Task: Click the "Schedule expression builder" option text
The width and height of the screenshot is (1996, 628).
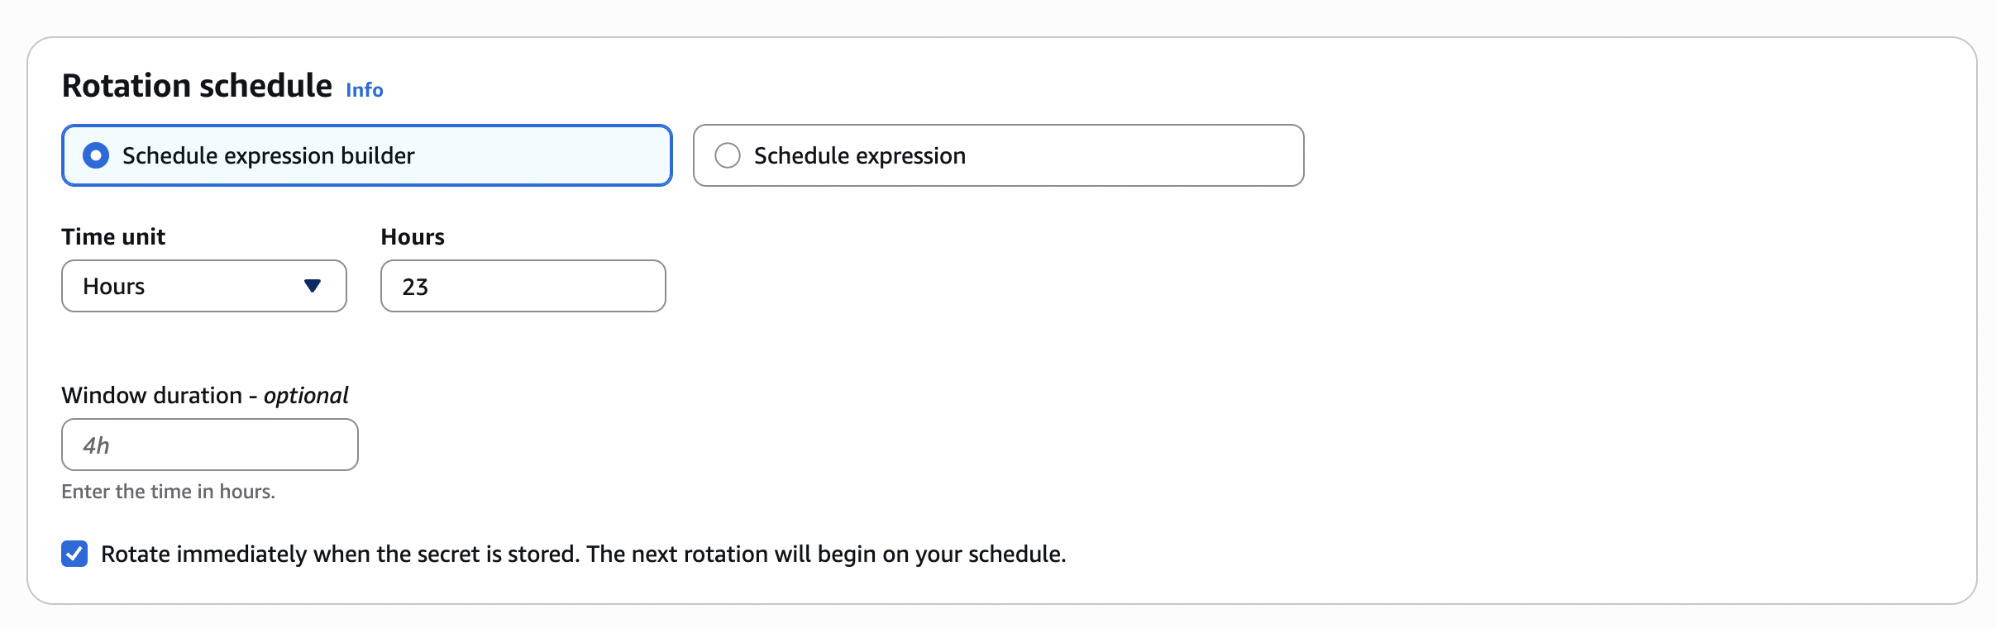Action: click(x=268, y=155)
